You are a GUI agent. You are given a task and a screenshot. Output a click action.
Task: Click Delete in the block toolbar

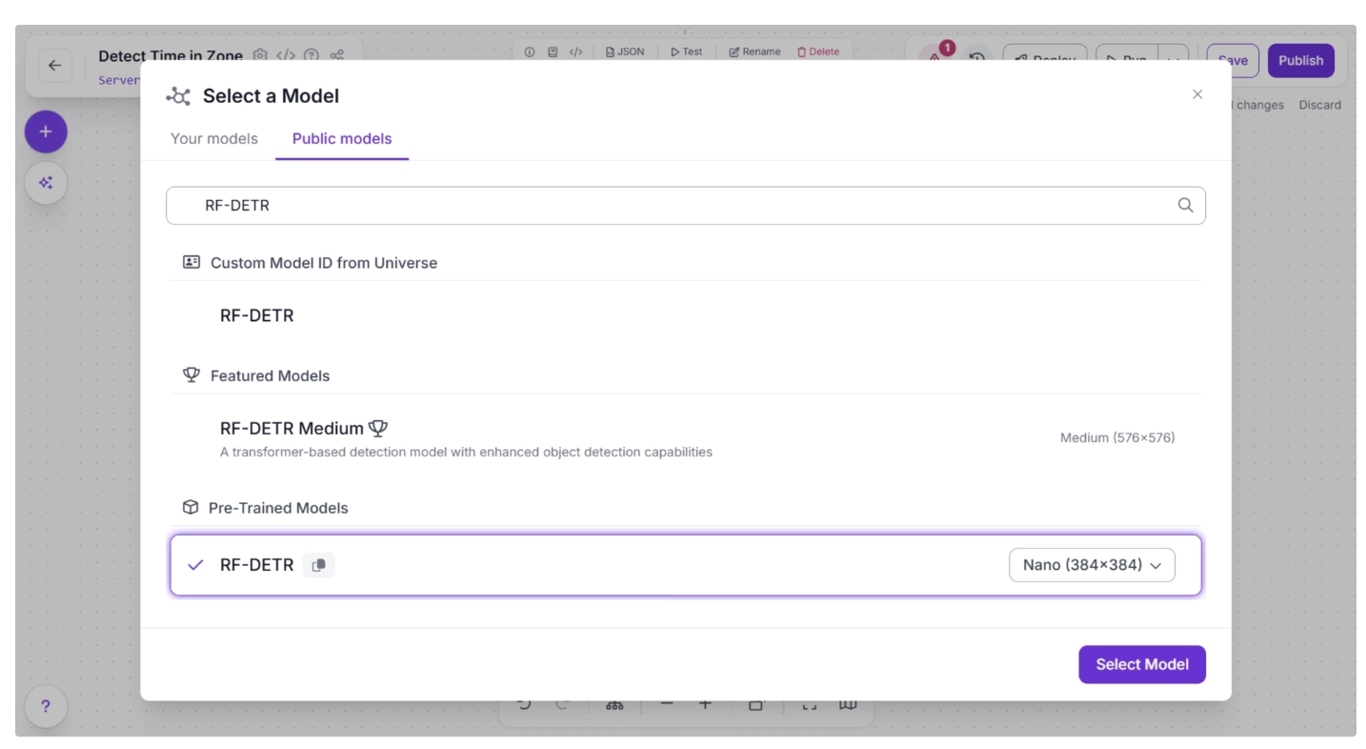(818, 52)
